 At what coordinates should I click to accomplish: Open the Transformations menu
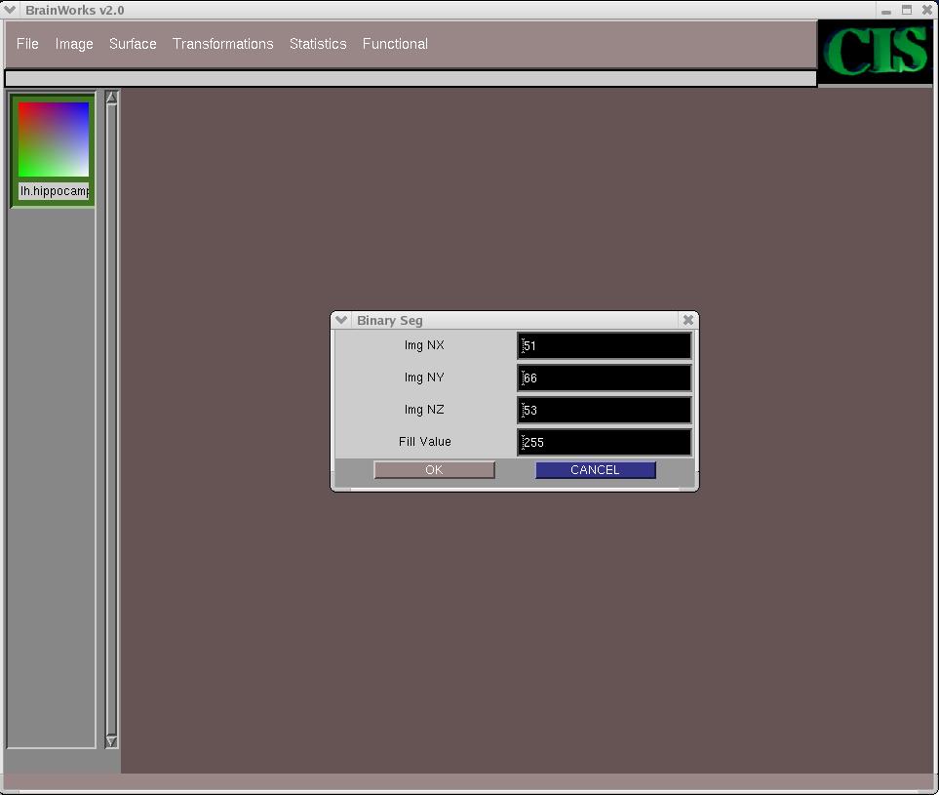(x=222, y=44)
